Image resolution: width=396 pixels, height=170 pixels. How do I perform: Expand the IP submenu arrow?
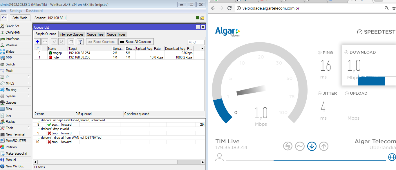click(29, 77)
